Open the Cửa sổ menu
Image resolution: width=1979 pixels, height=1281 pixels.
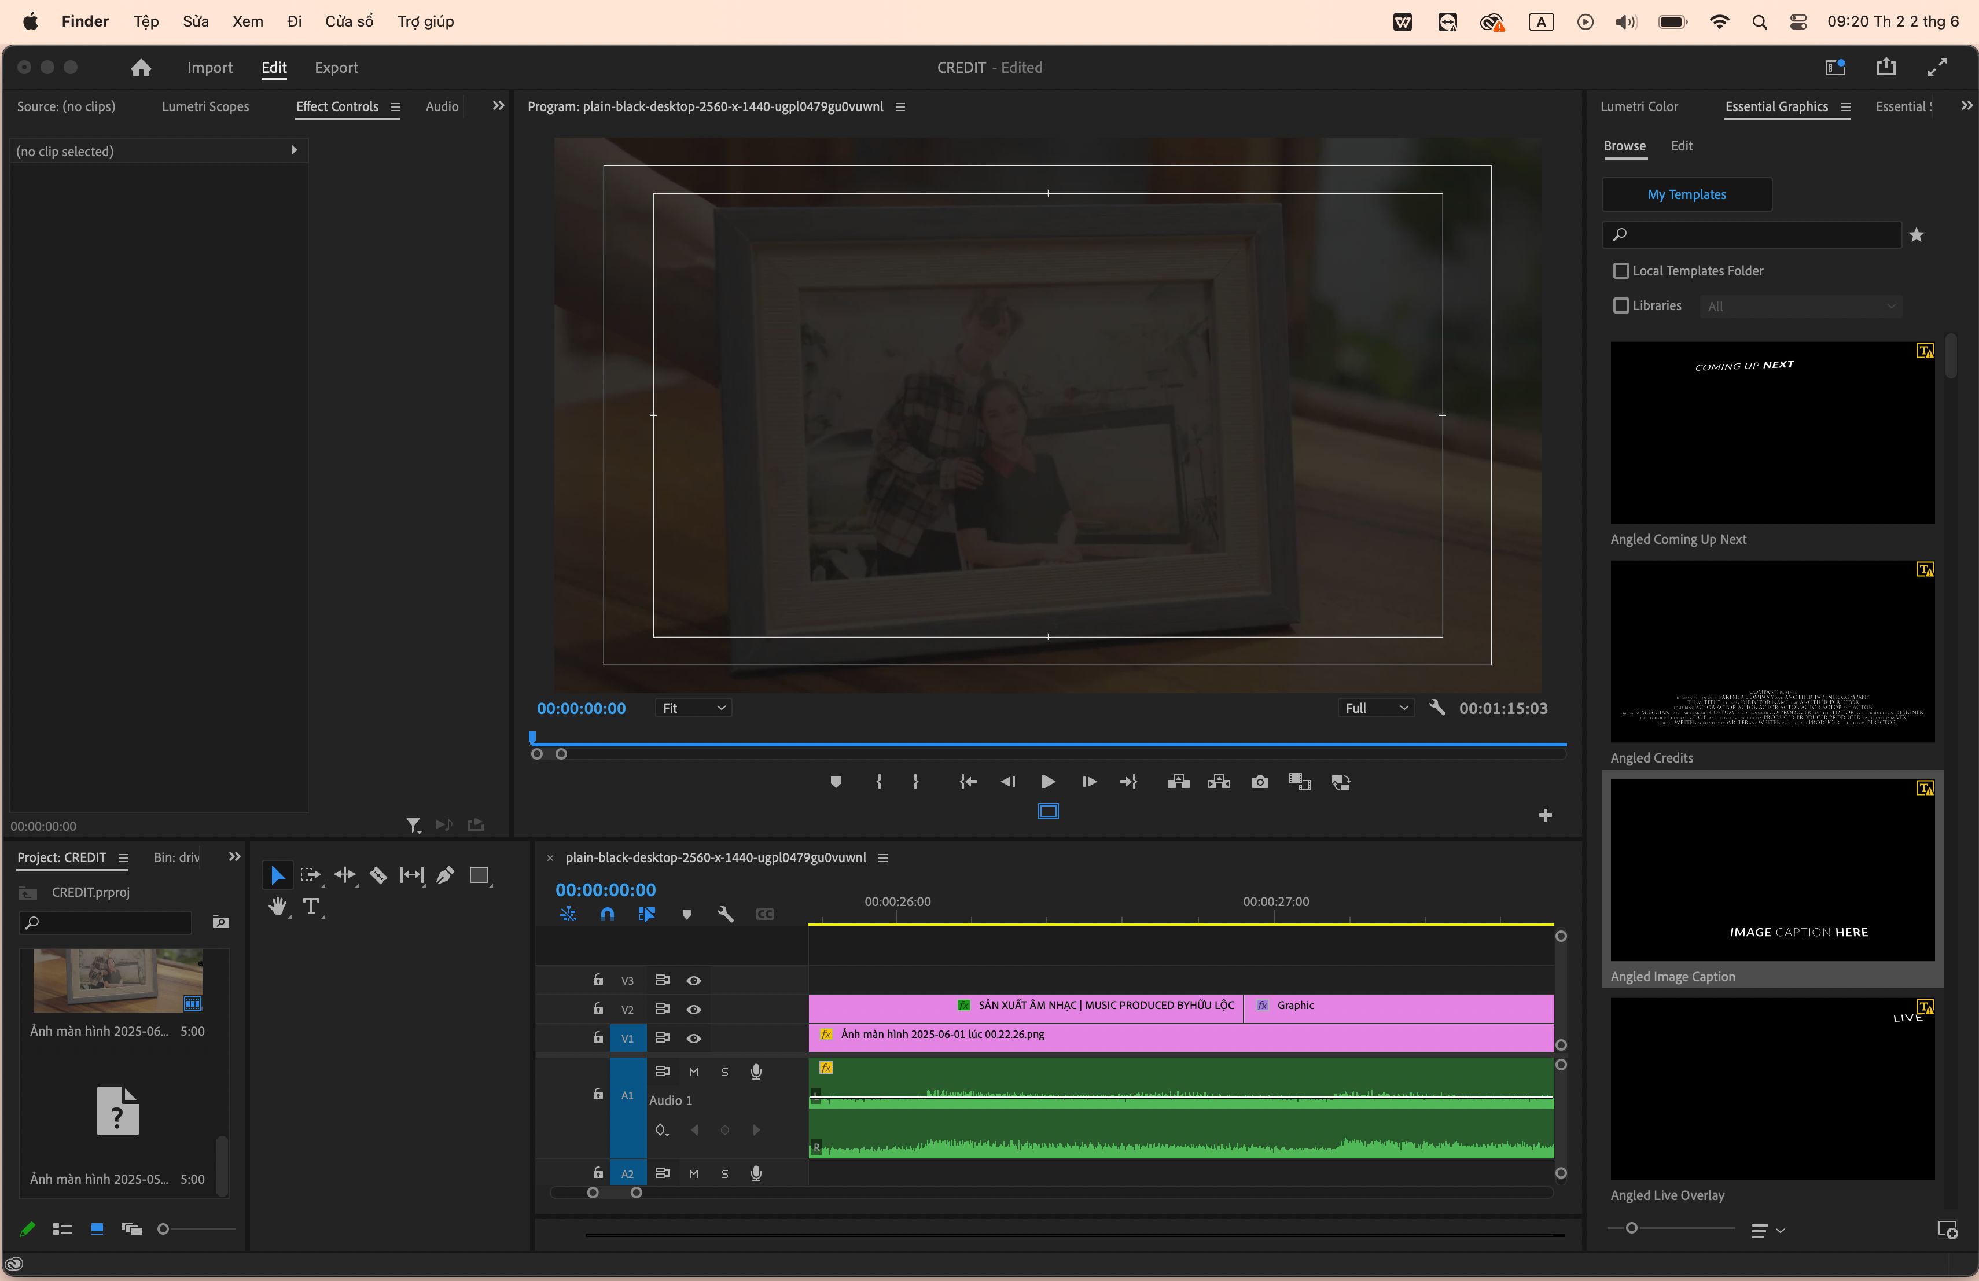point(350,21)
